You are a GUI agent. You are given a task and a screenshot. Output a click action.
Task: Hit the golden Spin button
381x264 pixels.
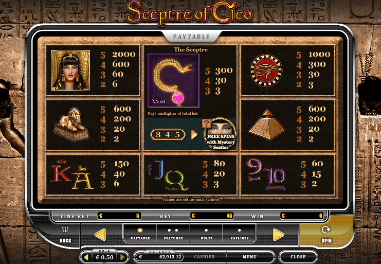[x=326, y=234]
